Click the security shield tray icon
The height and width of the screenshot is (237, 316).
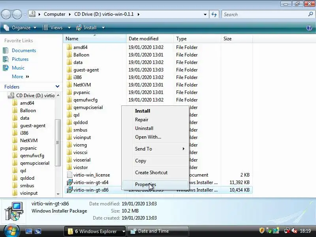[261, 230]
